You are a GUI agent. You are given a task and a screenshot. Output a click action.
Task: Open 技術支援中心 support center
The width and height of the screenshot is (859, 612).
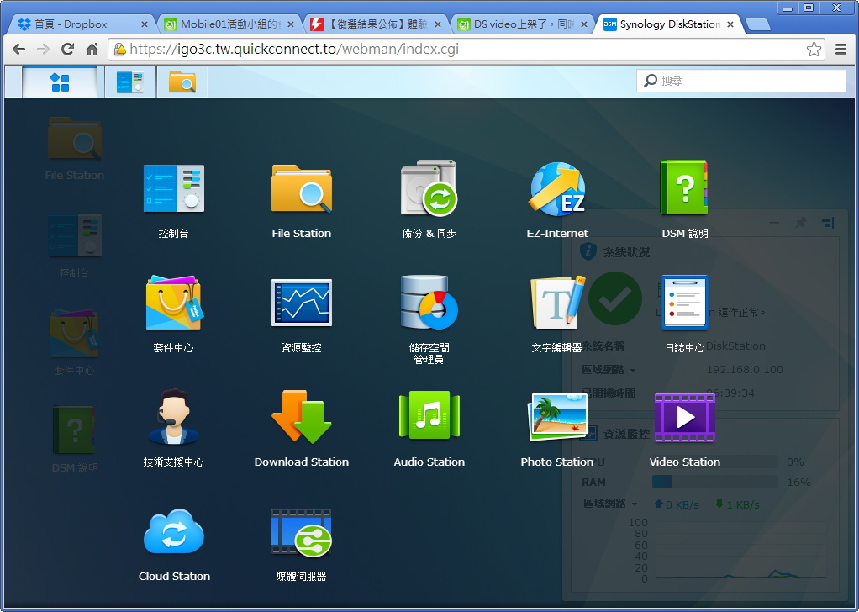(x=173, y=416)
